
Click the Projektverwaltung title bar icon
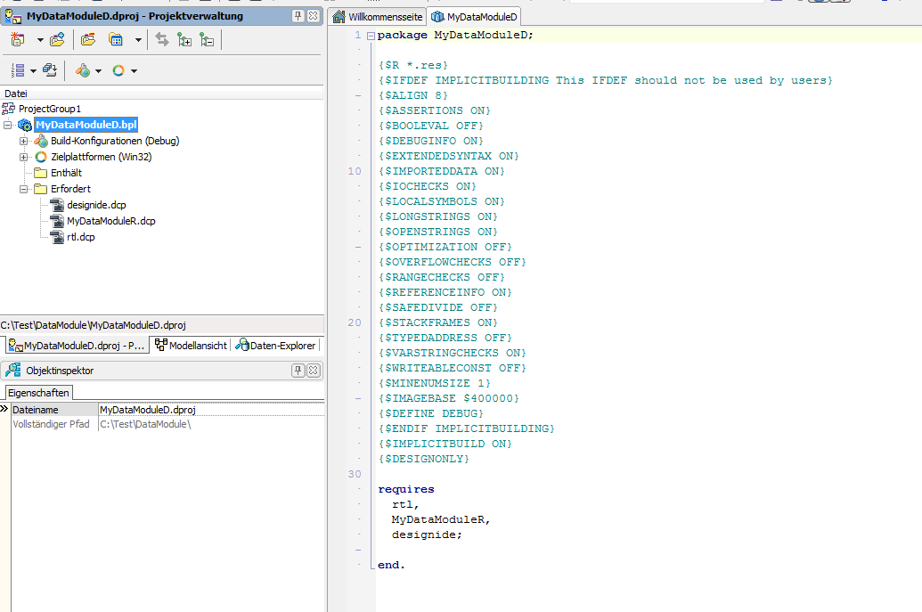[13, 16]
